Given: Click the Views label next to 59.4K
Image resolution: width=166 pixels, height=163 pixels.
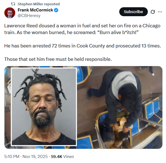Looking at the screenshot, I should 69,157.
